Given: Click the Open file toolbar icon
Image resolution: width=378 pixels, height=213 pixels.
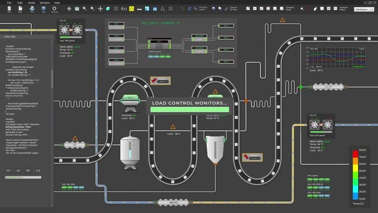Looking at the screenshot, I should (x=20, y=9).
